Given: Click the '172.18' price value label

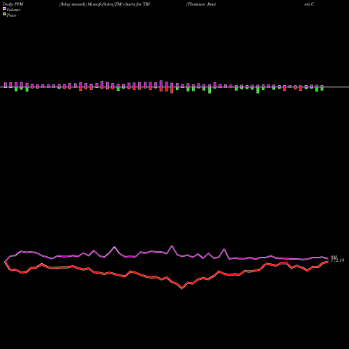Looking at the screenshot, I should 337,260.
